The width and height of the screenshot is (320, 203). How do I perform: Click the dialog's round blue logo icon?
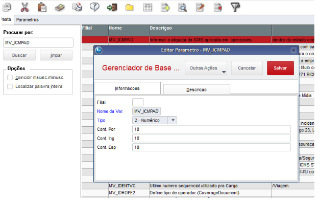[99, 50]
